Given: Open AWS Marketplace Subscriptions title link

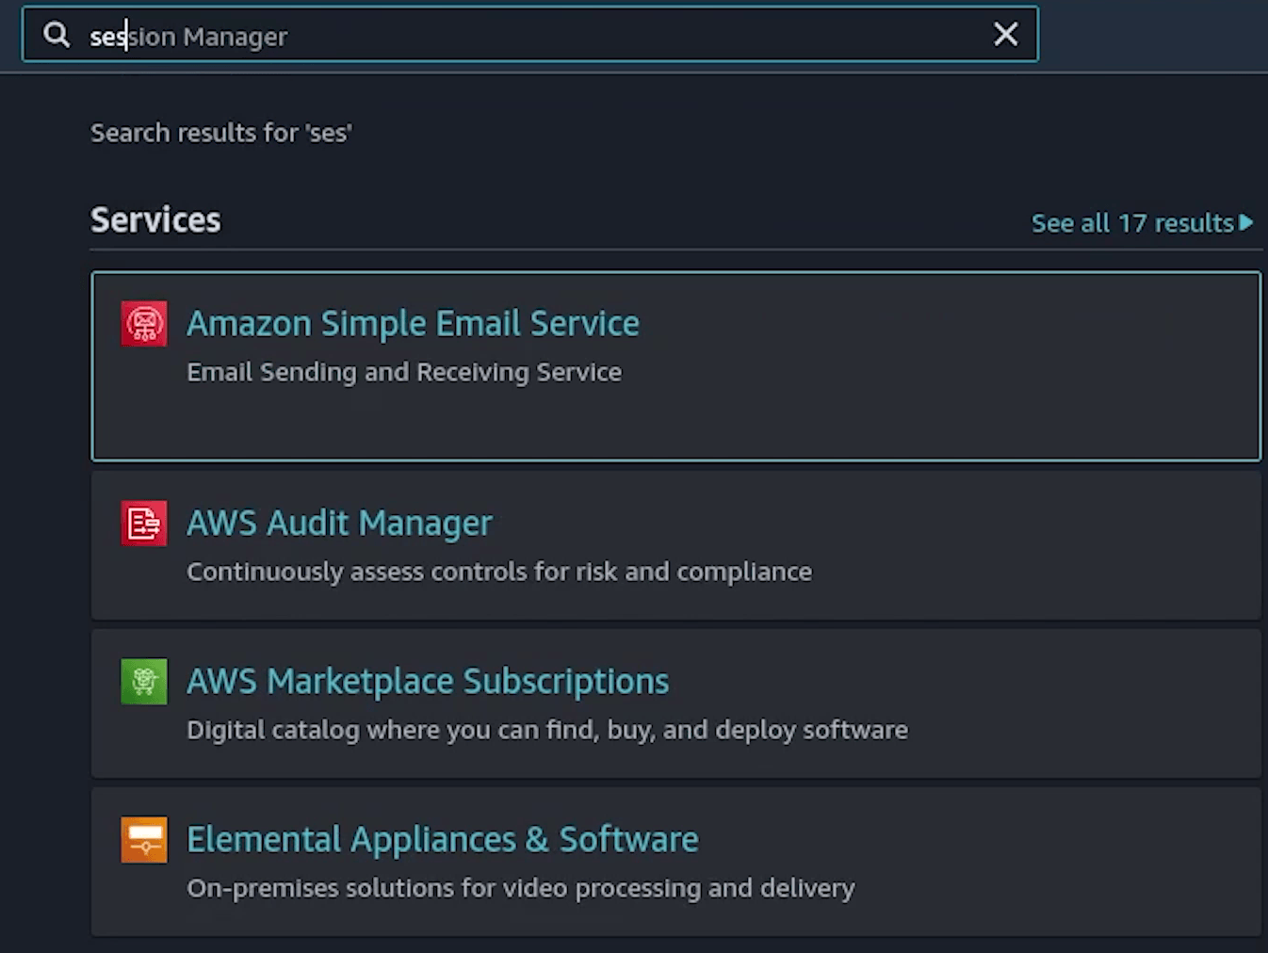Looking at the screenshot, I should click(x=428, y=682).
